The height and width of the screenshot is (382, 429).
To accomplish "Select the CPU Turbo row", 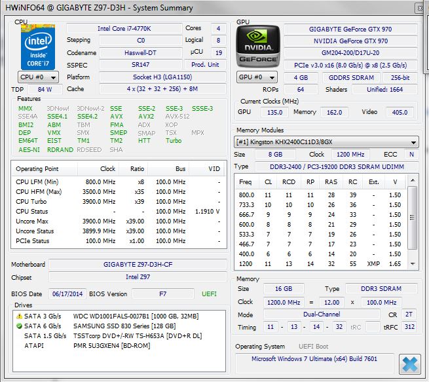I will (x=119, y=202).
